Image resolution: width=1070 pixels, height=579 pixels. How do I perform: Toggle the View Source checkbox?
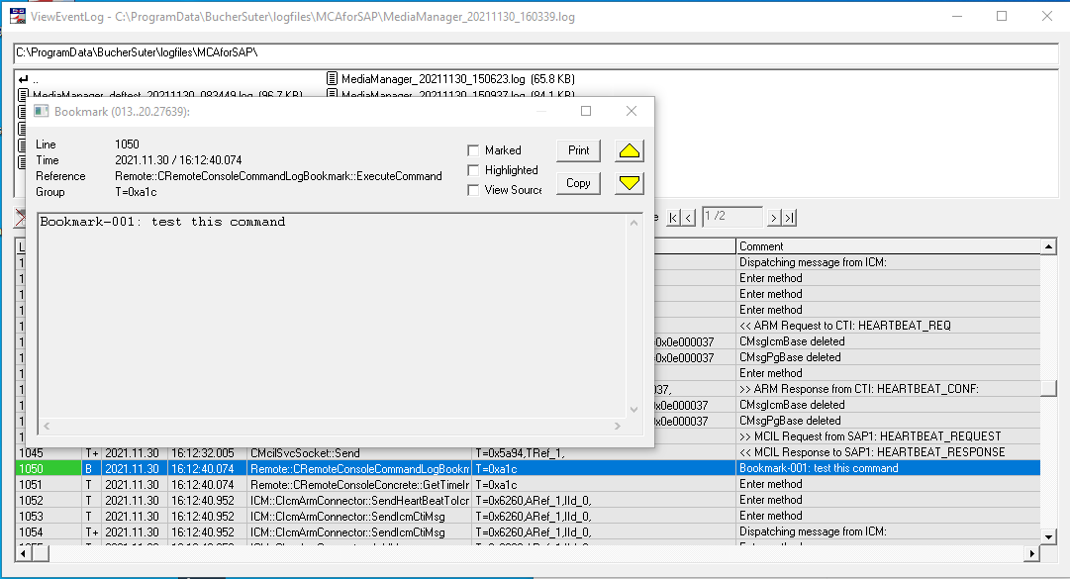[473, 190]
